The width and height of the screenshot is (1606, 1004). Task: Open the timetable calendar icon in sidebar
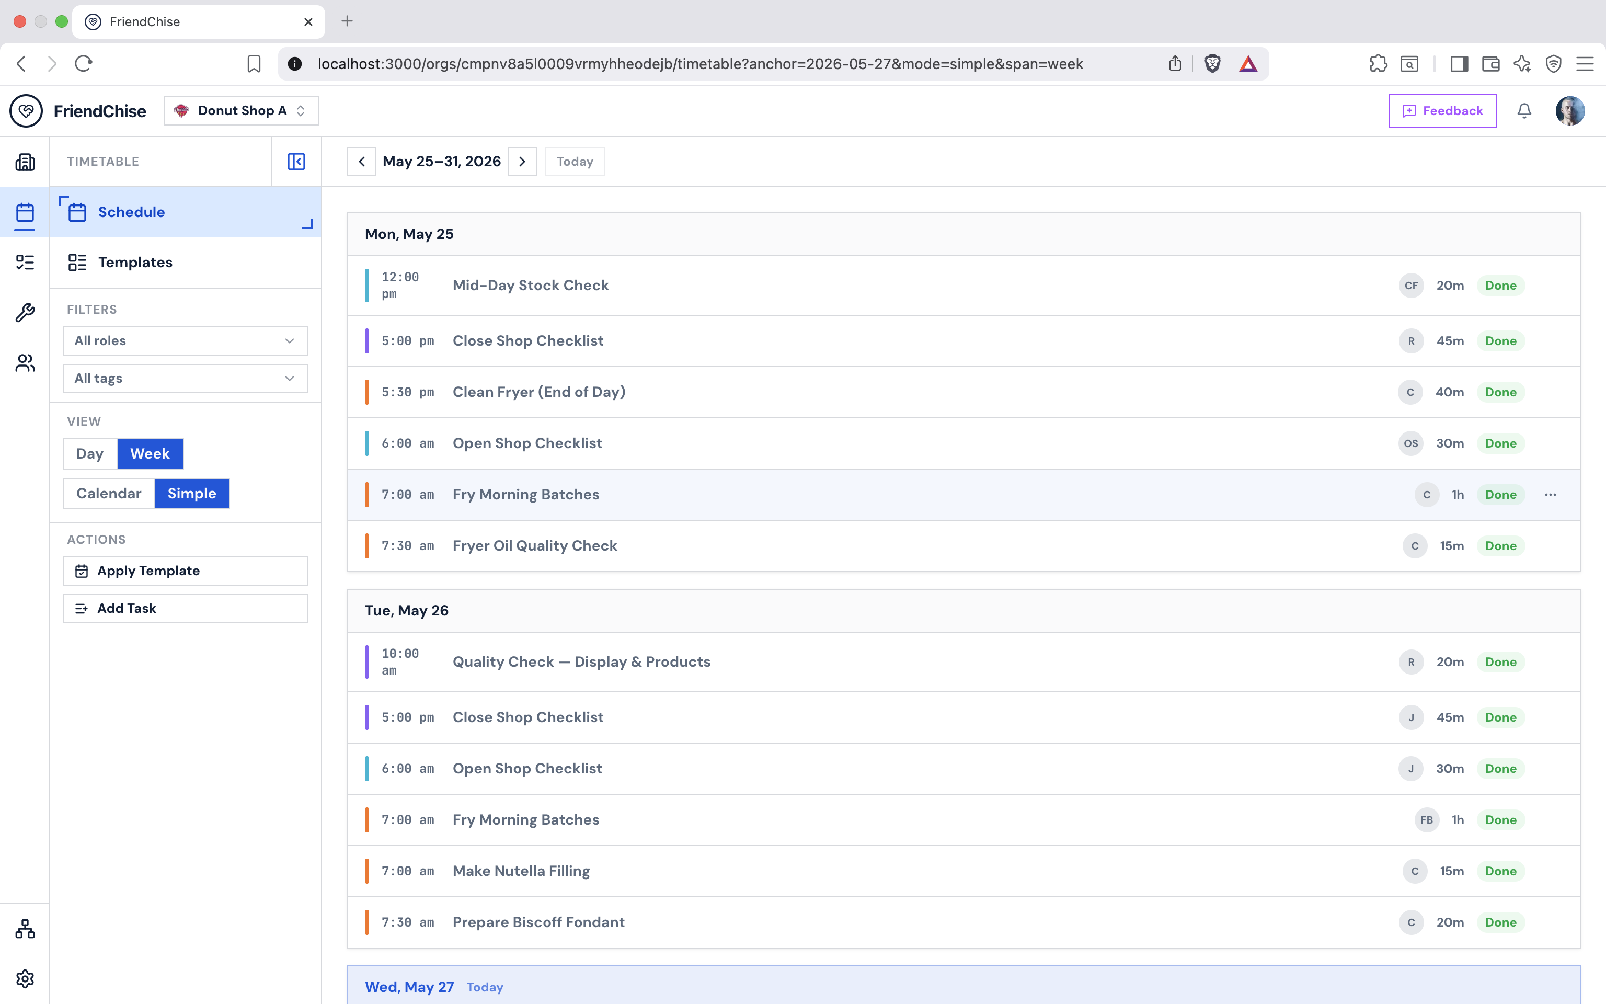(x=25, y=212)
